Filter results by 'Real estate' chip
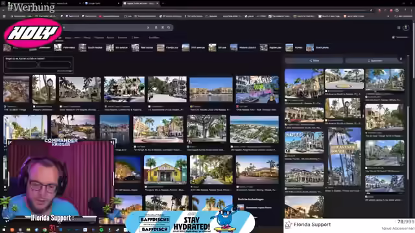 click(143, 47)
